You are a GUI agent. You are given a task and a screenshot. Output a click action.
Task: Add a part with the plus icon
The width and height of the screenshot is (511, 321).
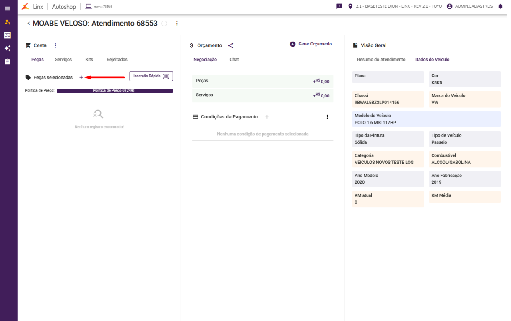81,77
